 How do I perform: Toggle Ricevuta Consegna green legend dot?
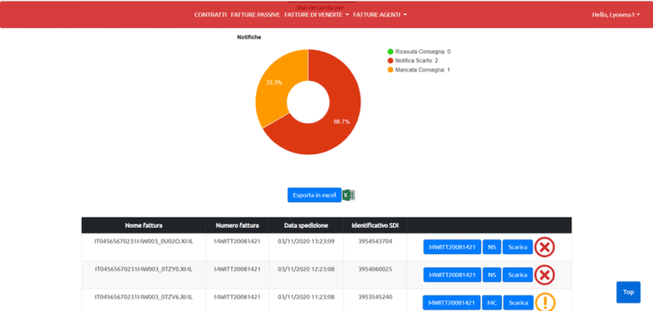390,52
